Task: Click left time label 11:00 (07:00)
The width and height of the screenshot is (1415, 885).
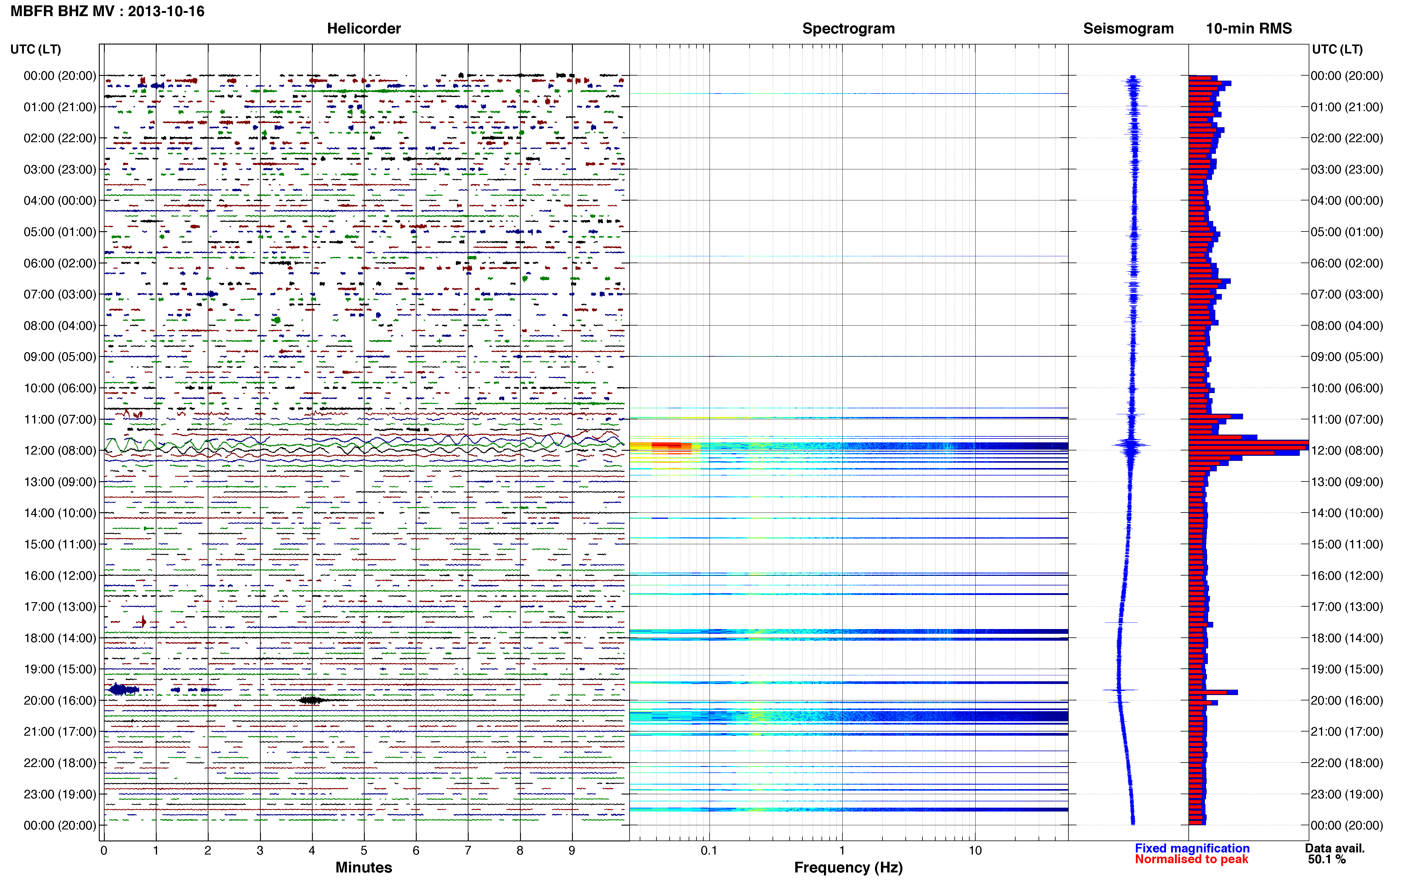Action: pyautogui.click(x=60, y=419)
